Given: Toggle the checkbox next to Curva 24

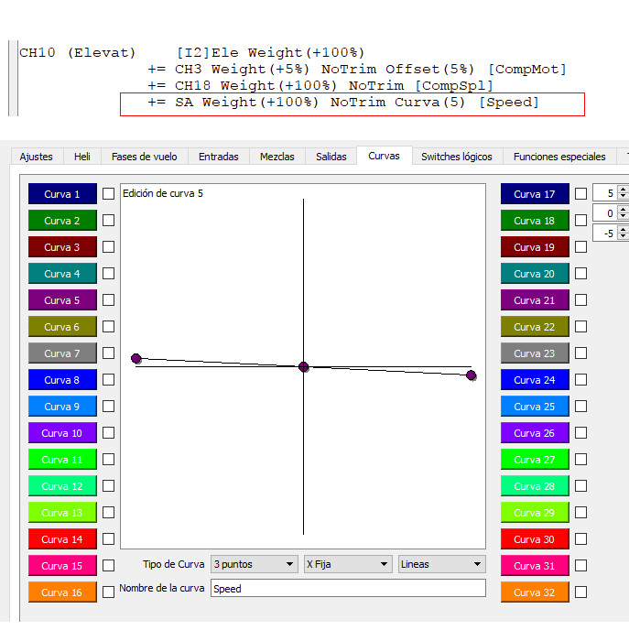Looking at the screenshot, I should pos(580,379).
